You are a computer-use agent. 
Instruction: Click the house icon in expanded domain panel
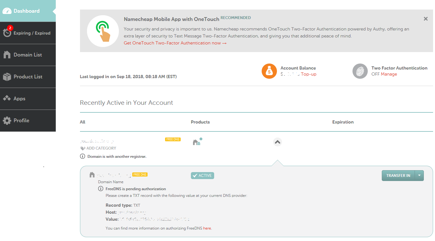tap(92, 175)
